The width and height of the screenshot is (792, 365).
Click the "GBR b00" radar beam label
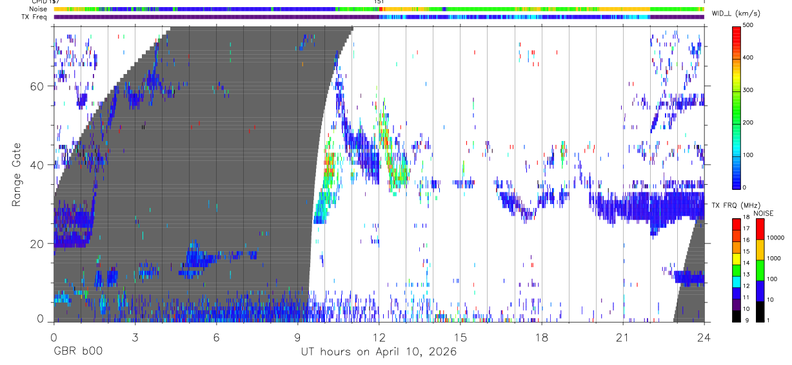[x=77, y=352]
